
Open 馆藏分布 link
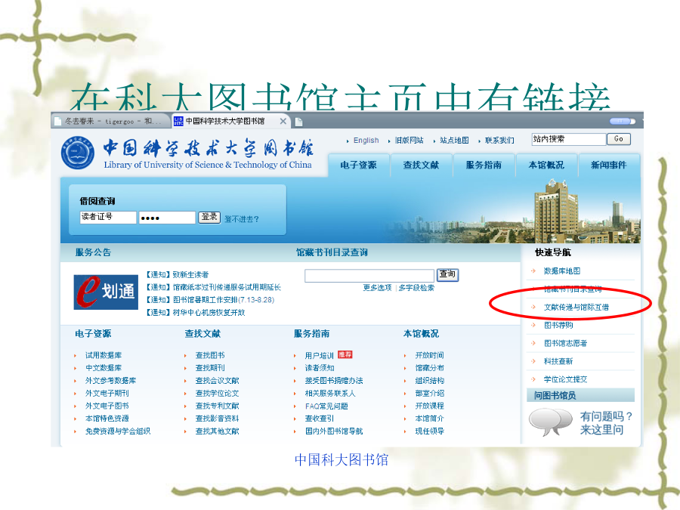(429, 368)
